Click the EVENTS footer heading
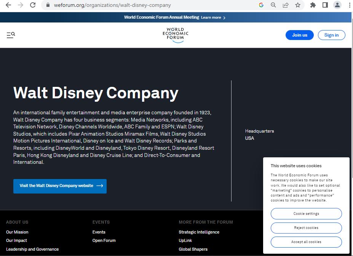This screenshot has width=353, height=256. pyautogui.click(x=101, y=222)
